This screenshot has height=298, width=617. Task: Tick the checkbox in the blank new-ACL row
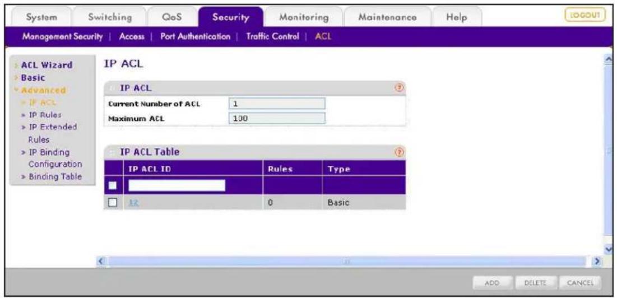113,185
